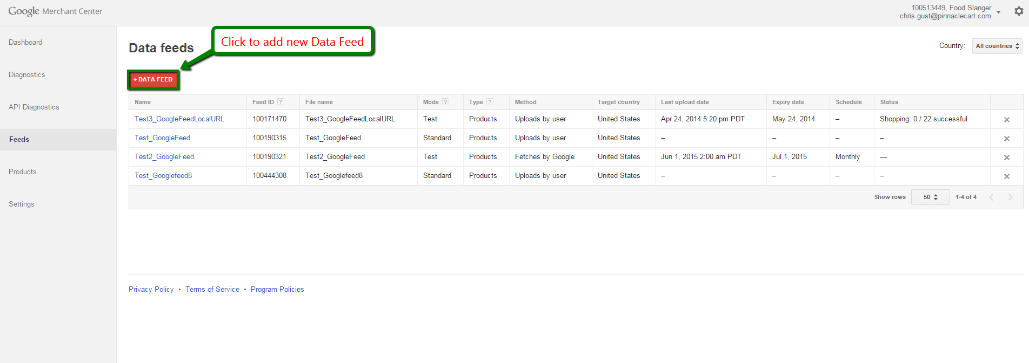Image resolution: width=1029 pixels, height=363 pixels.
Task: Select Feeds in the sidebar
Action: (x=58, y=139)
